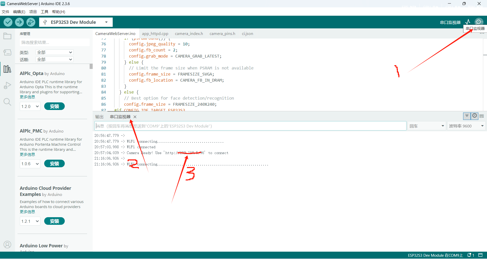Click the 串口监视器 label in the top toolbar
This screenshot has width=487, height=259.
click(x=450, y=22)
